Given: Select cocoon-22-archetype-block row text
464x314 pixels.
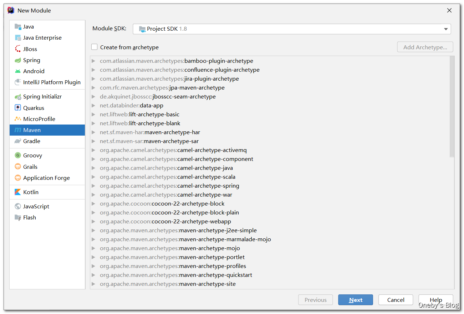Looking at the screenshot, I should pos(162,204).
